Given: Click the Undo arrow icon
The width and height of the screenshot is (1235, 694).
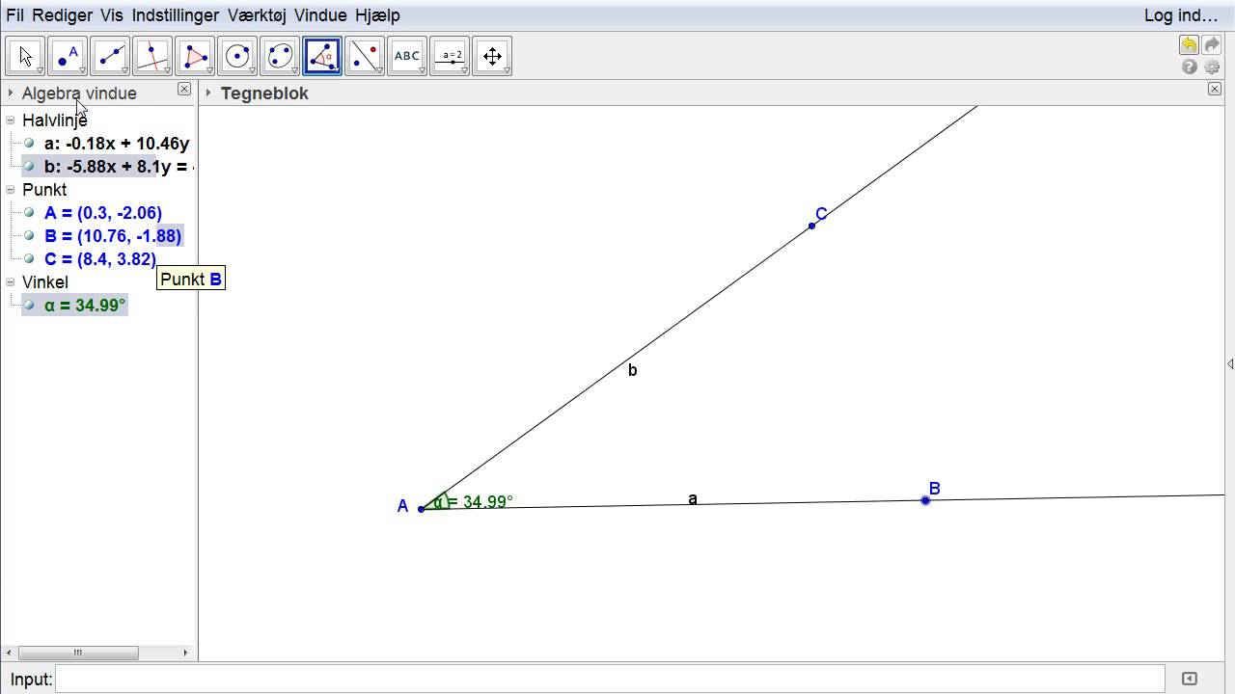Looking at the screenshot, I should point(1189,45).
